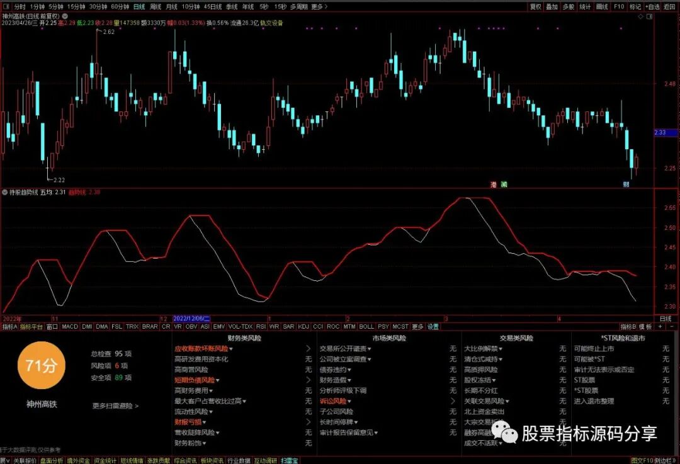
Task: Switch to 分时 chart period
Action: click(20, 6)
